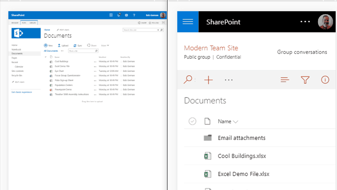Open the hamburger menu in mobile SharePoint
The image size is (337, 190).
[188, 22]
